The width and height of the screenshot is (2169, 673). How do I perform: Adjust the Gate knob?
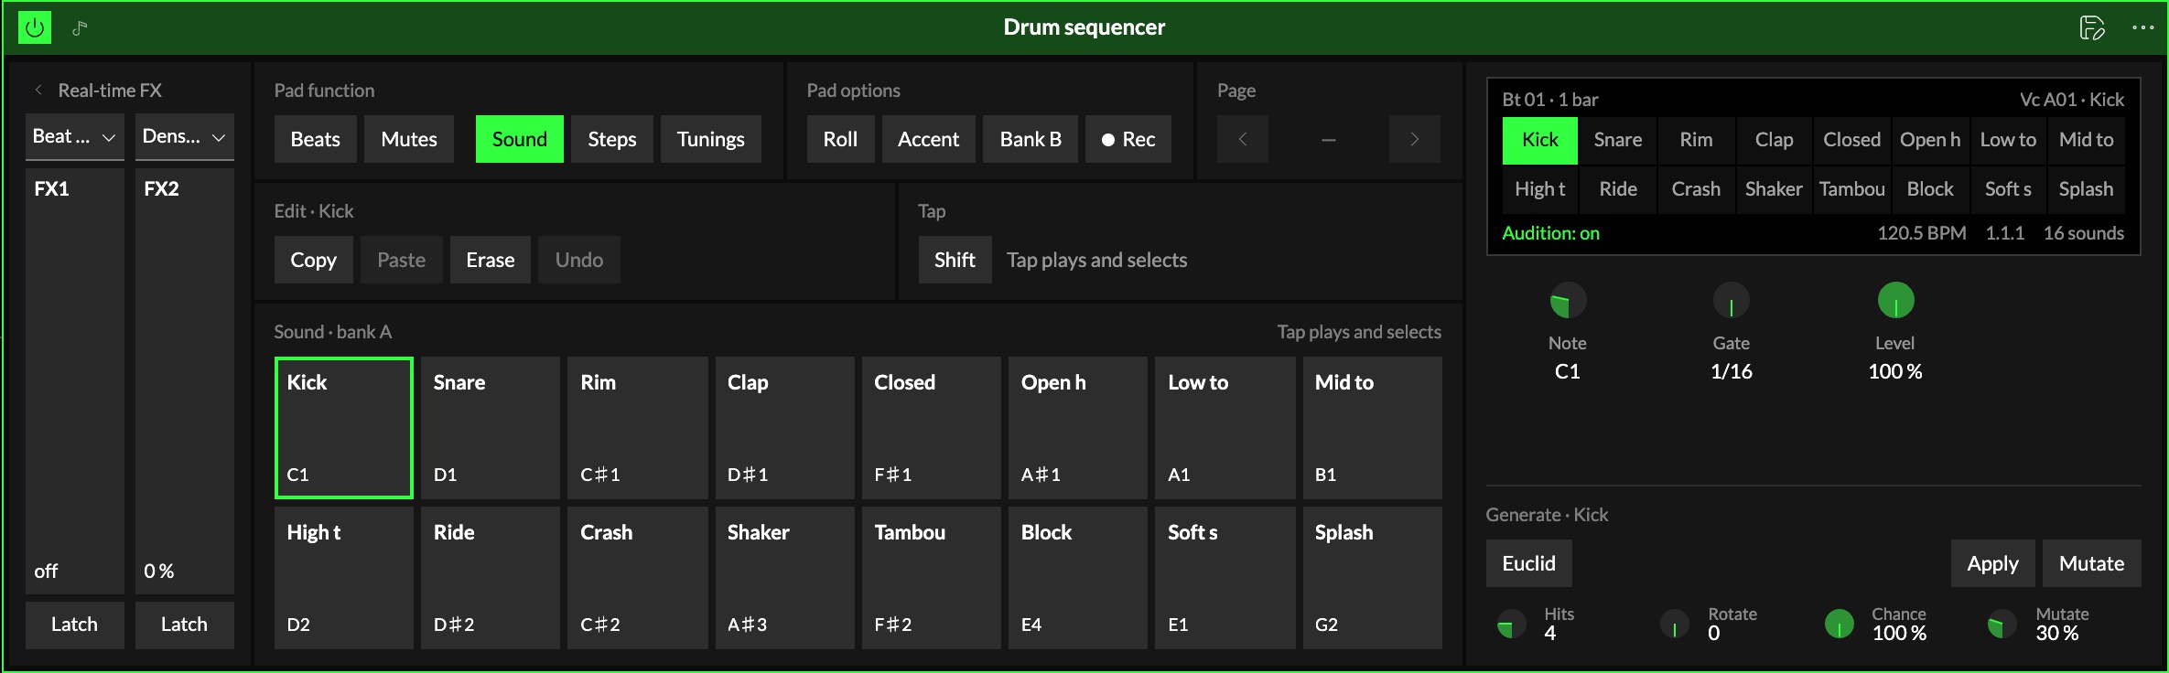(x=1731, y=301)
